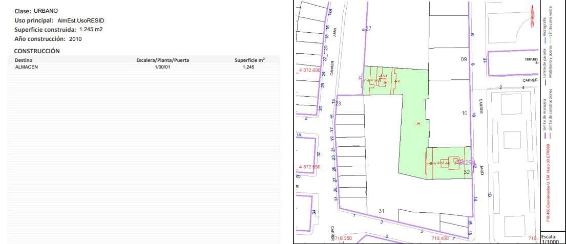The width and height of the screenshot is (566, 244).
Task: Select the '1/00/01' table cell
Action: (162, 67)
